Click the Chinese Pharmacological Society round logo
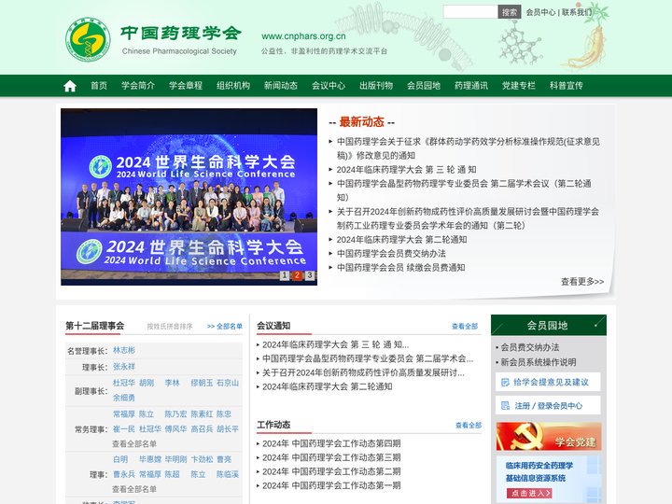Screen dimensions: 672x504 click(88, 39)
